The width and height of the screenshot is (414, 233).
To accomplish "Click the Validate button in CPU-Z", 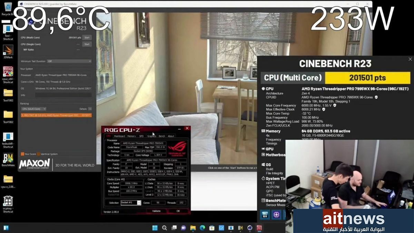I will pyautogui.click(x=156, y=210).
